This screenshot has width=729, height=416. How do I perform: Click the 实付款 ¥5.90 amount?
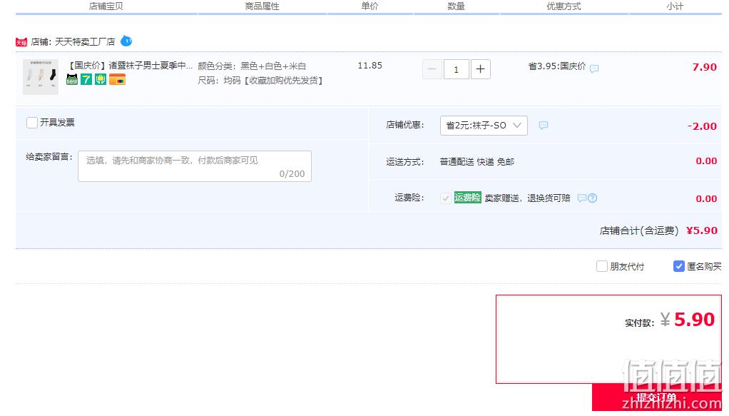(687, 320)
